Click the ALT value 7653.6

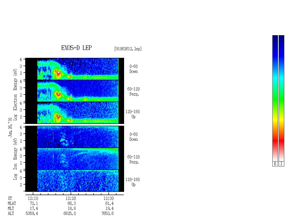click(108, 214)
